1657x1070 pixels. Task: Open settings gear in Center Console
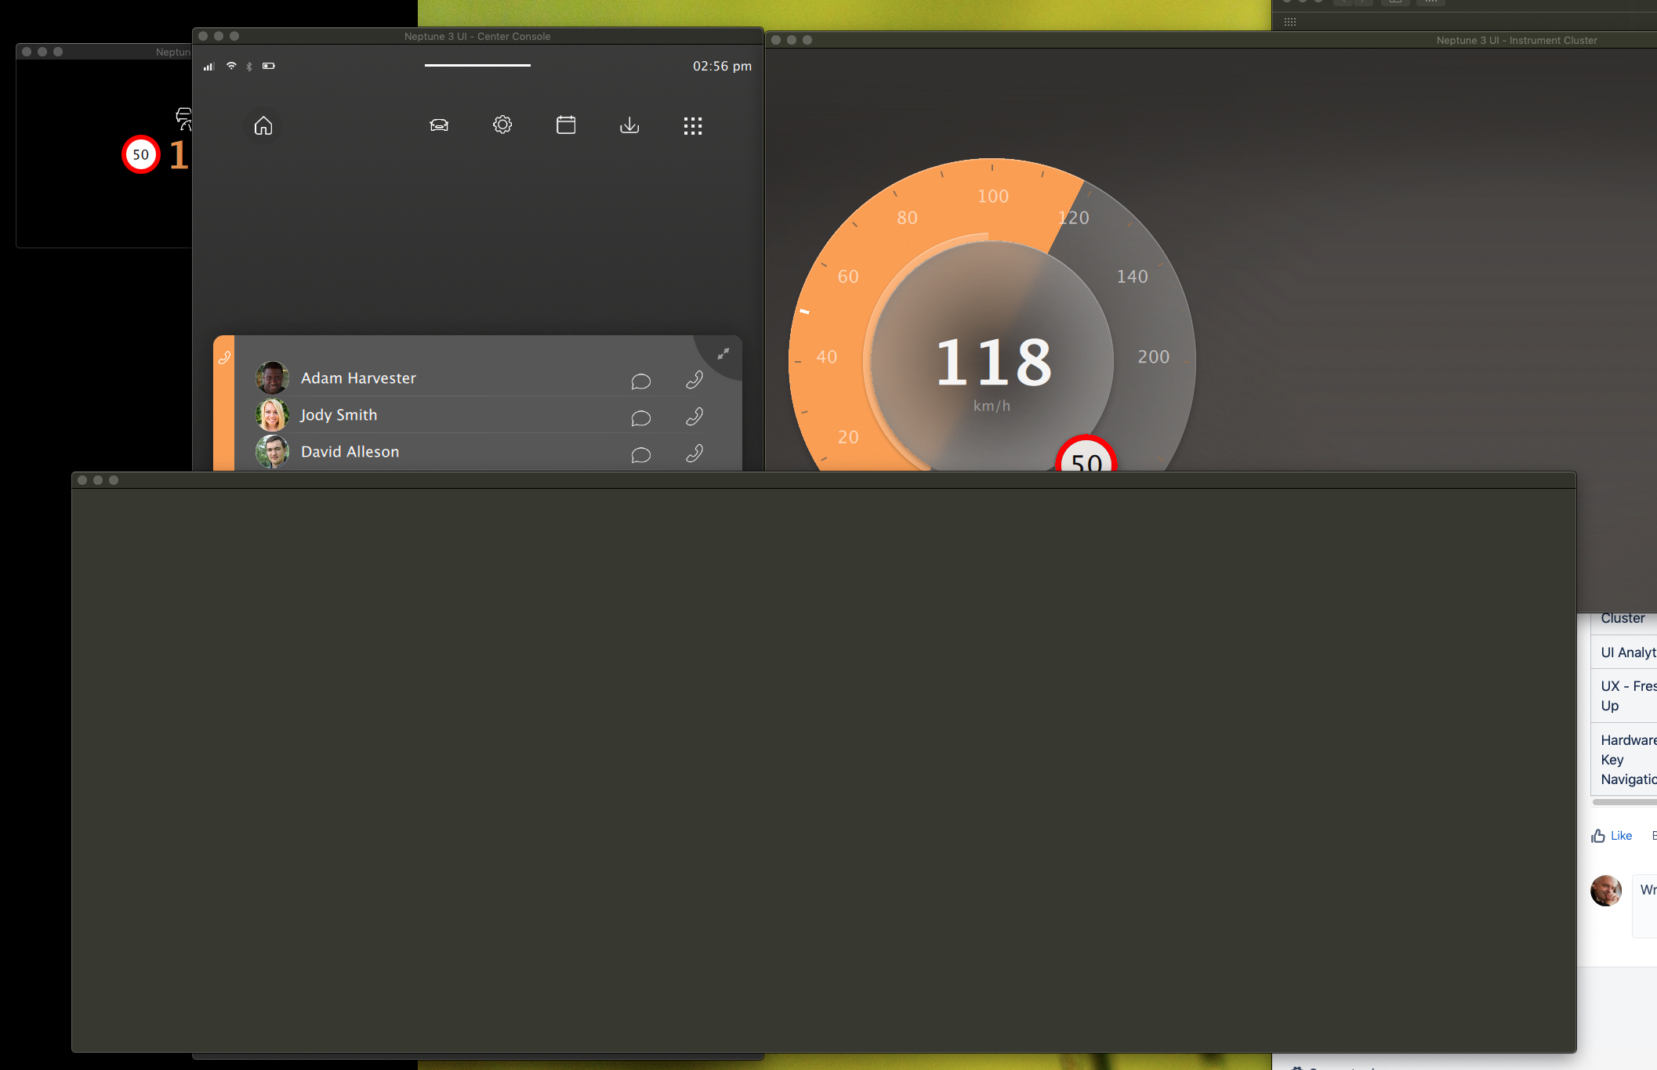(502, 125)
